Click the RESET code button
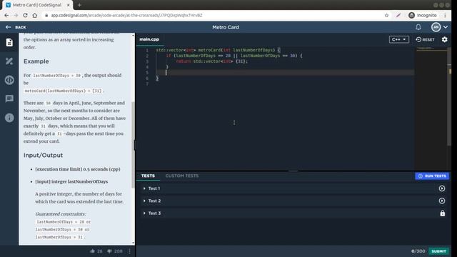This screenshot has width=457, height=257. [426, 39]
